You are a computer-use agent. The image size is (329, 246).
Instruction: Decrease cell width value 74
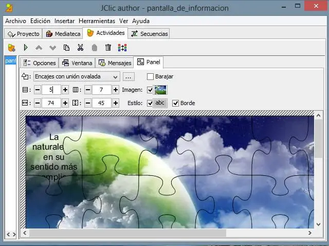pos(38,103)
